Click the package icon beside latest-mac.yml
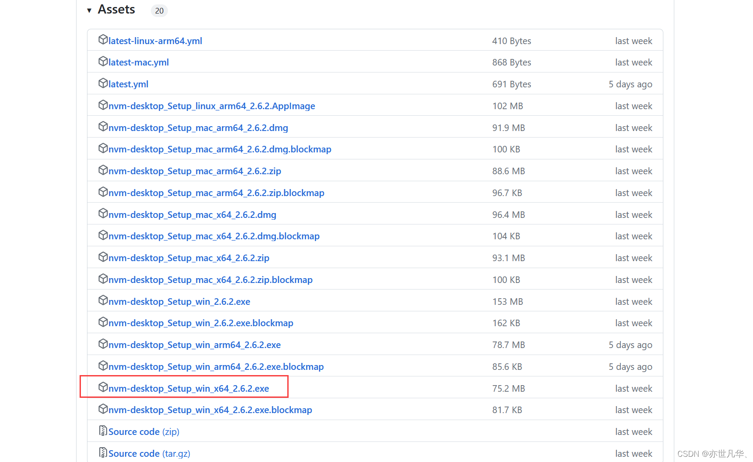 [x=103, y=61]
